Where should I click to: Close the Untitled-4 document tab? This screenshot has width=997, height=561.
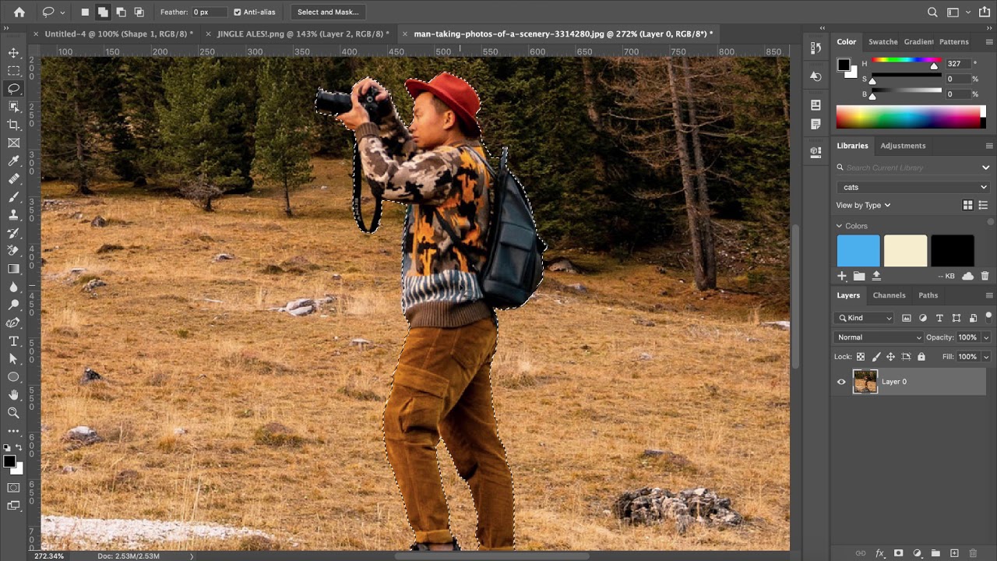(x=35, y=34)
